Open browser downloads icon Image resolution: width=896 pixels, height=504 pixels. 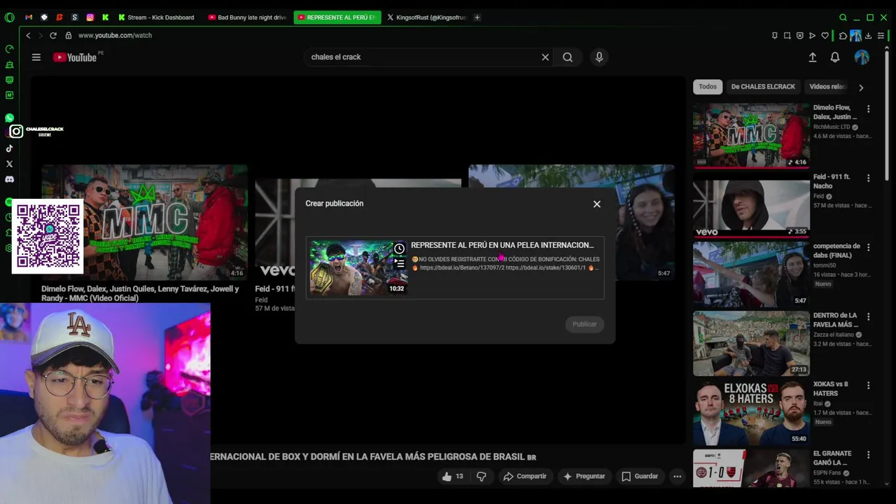tap(868, 36)
